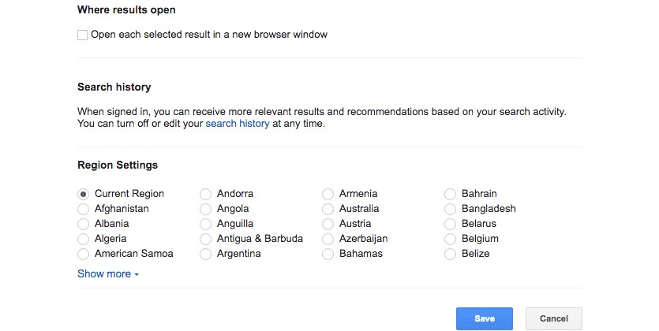The image size is (659, 331).
Task: Select Algeria region option
Action: pos(83,239)
